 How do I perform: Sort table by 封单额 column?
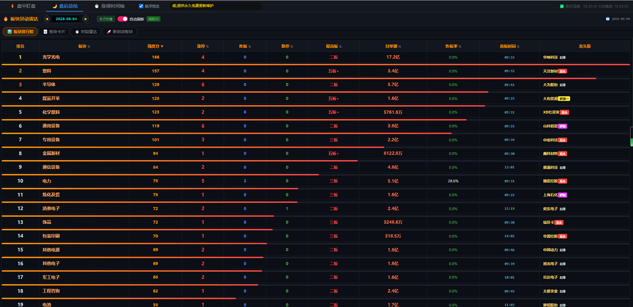[x=393, y=46]
